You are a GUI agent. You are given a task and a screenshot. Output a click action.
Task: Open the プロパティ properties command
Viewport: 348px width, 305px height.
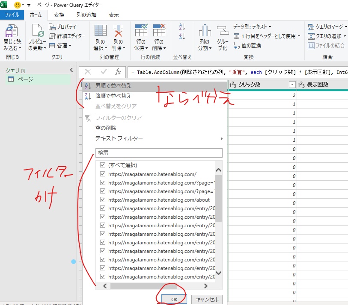tap(62, 27)
